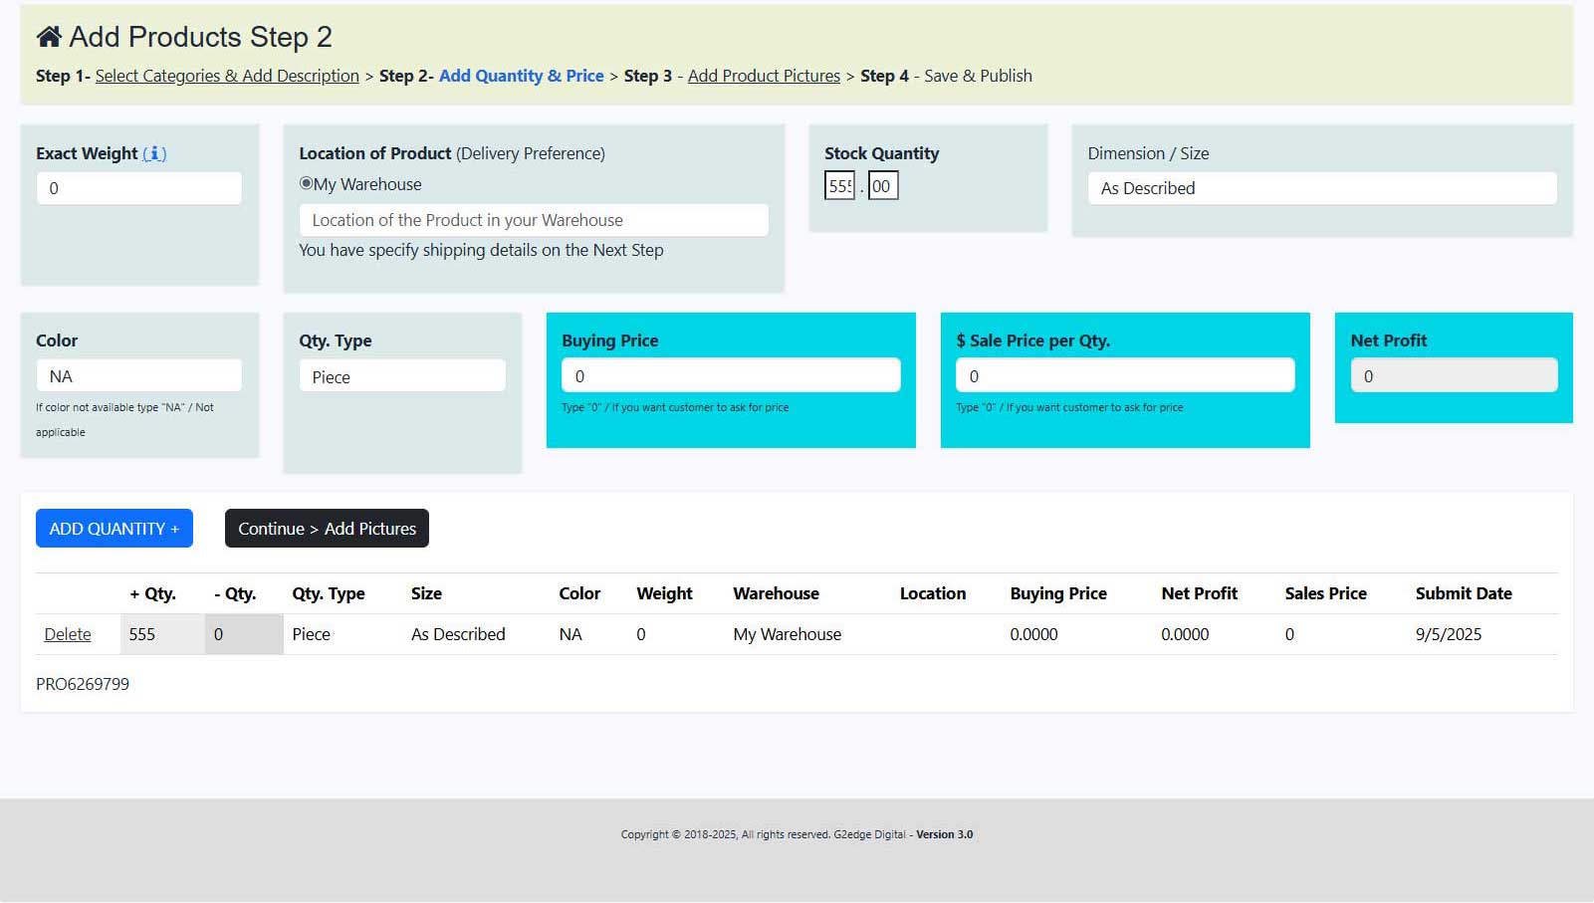Click the Net Profit value 0.0000 in table
The height and width of the screenshot is (903, 1594).
(1185, 634)
